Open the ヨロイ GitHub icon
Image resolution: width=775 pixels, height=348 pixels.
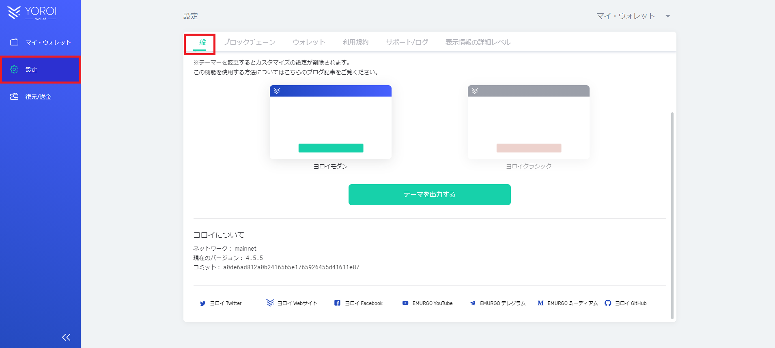607,303
